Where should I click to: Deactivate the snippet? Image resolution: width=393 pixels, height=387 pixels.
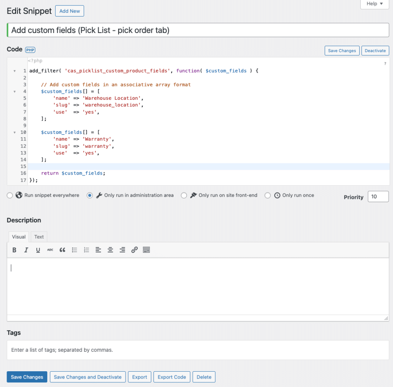coord(375,51)
